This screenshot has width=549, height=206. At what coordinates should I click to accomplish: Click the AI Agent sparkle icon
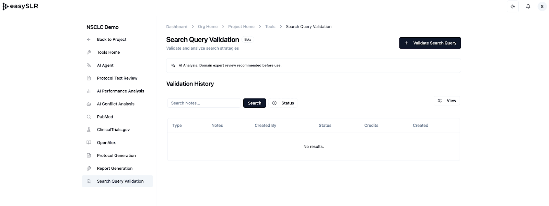click(x=89, y=65)
